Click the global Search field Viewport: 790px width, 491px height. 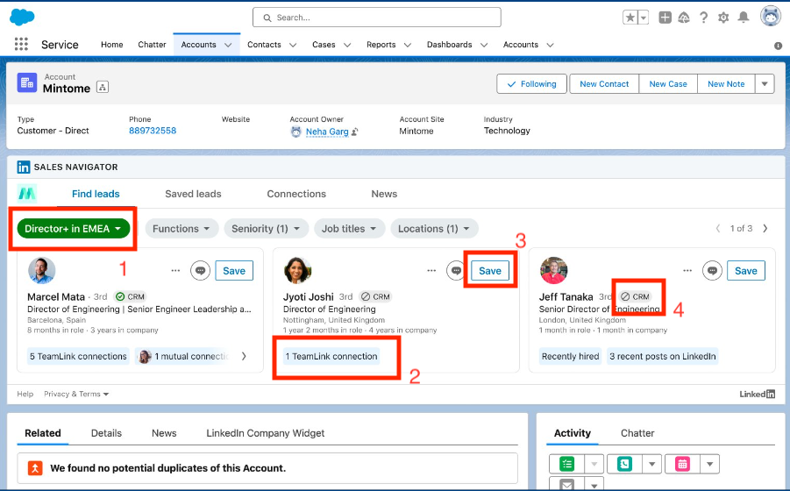(x=377, y=18)
